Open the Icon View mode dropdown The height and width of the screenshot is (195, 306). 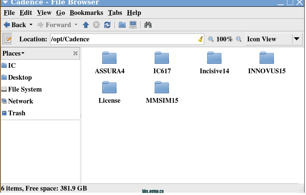tap(297, 39)
